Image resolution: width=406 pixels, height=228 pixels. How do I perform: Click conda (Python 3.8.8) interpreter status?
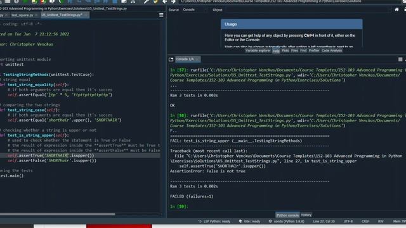coord(286,221)
